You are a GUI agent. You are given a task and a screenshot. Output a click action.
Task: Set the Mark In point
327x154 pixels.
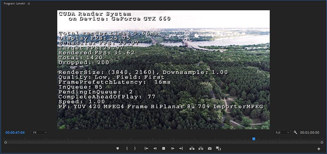click(127, 148)
